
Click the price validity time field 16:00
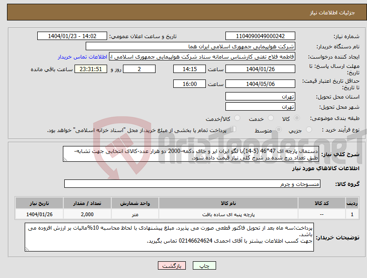pos(190,84)
